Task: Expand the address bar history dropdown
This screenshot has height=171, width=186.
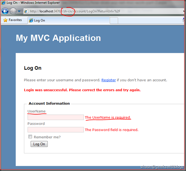Action: point(184,11)
